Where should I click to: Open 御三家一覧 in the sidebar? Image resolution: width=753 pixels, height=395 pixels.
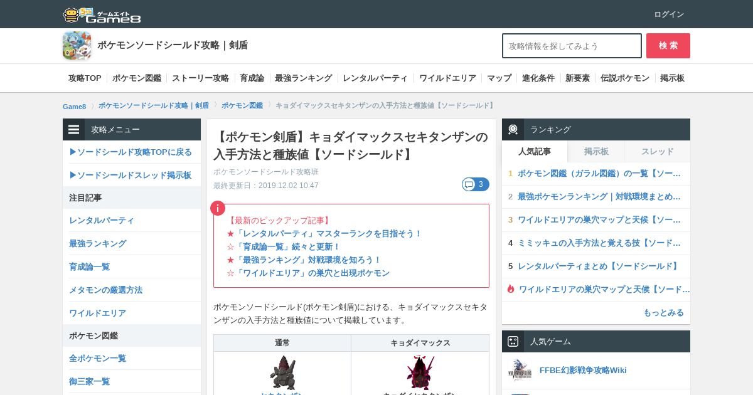point(90,382)
